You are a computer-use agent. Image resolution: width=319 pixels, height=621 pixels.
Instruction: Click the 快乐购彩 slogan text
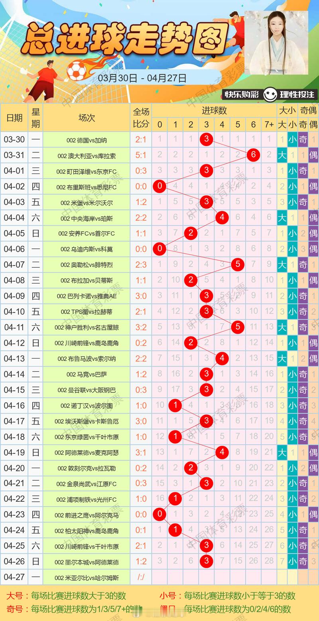click(x=242, y=95)
